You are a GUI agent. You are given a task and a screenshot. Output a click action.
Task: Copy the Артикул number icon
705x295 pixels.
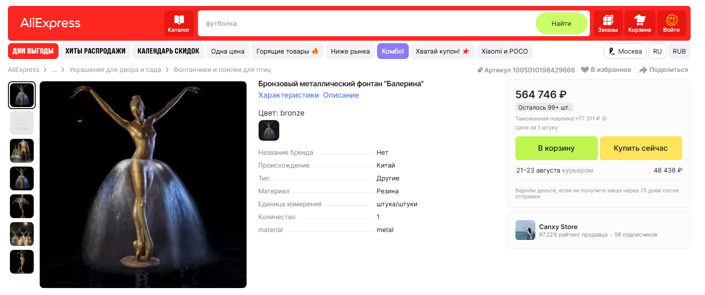(x=480, y=70)
